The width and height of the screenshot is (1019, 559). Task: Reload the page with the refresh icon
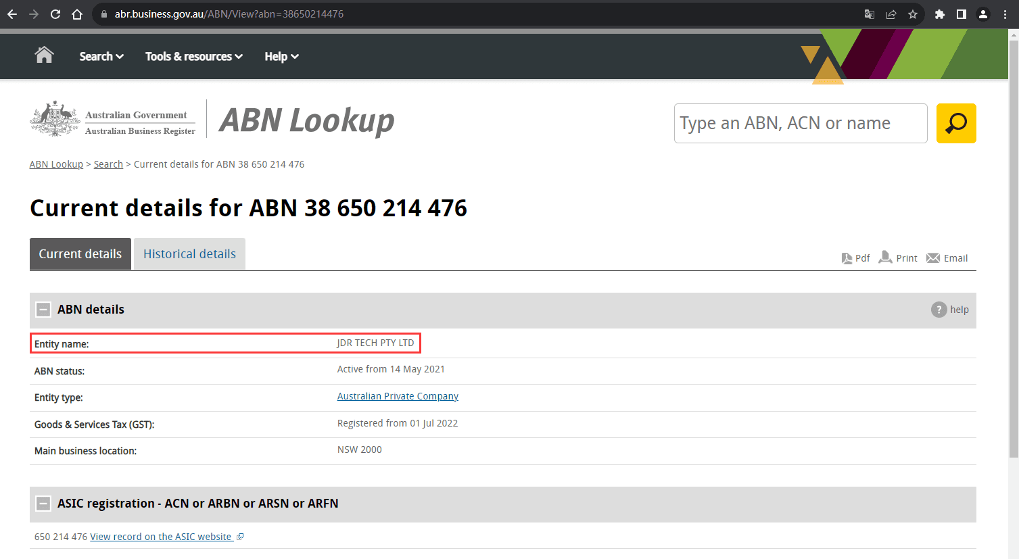55,14
